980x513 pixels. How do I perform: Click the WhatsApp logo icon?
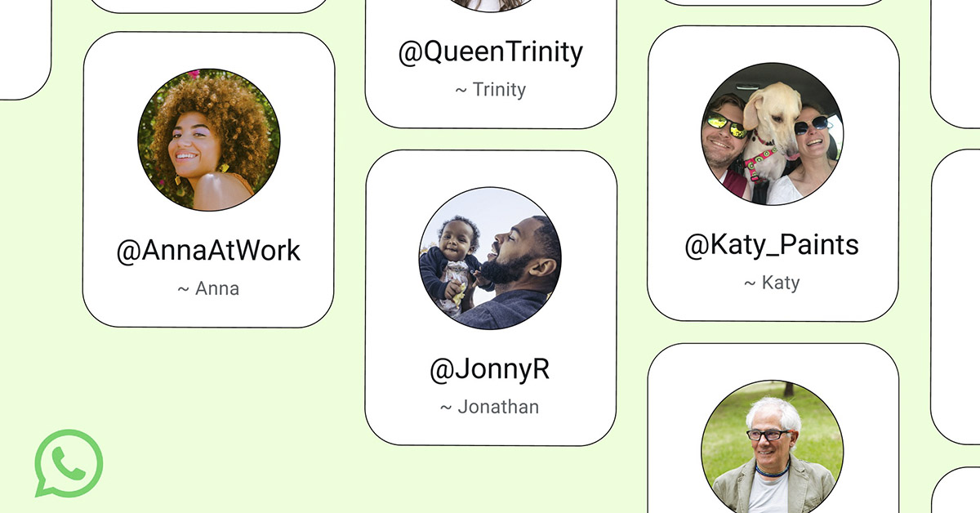click(x=69, y=463)
